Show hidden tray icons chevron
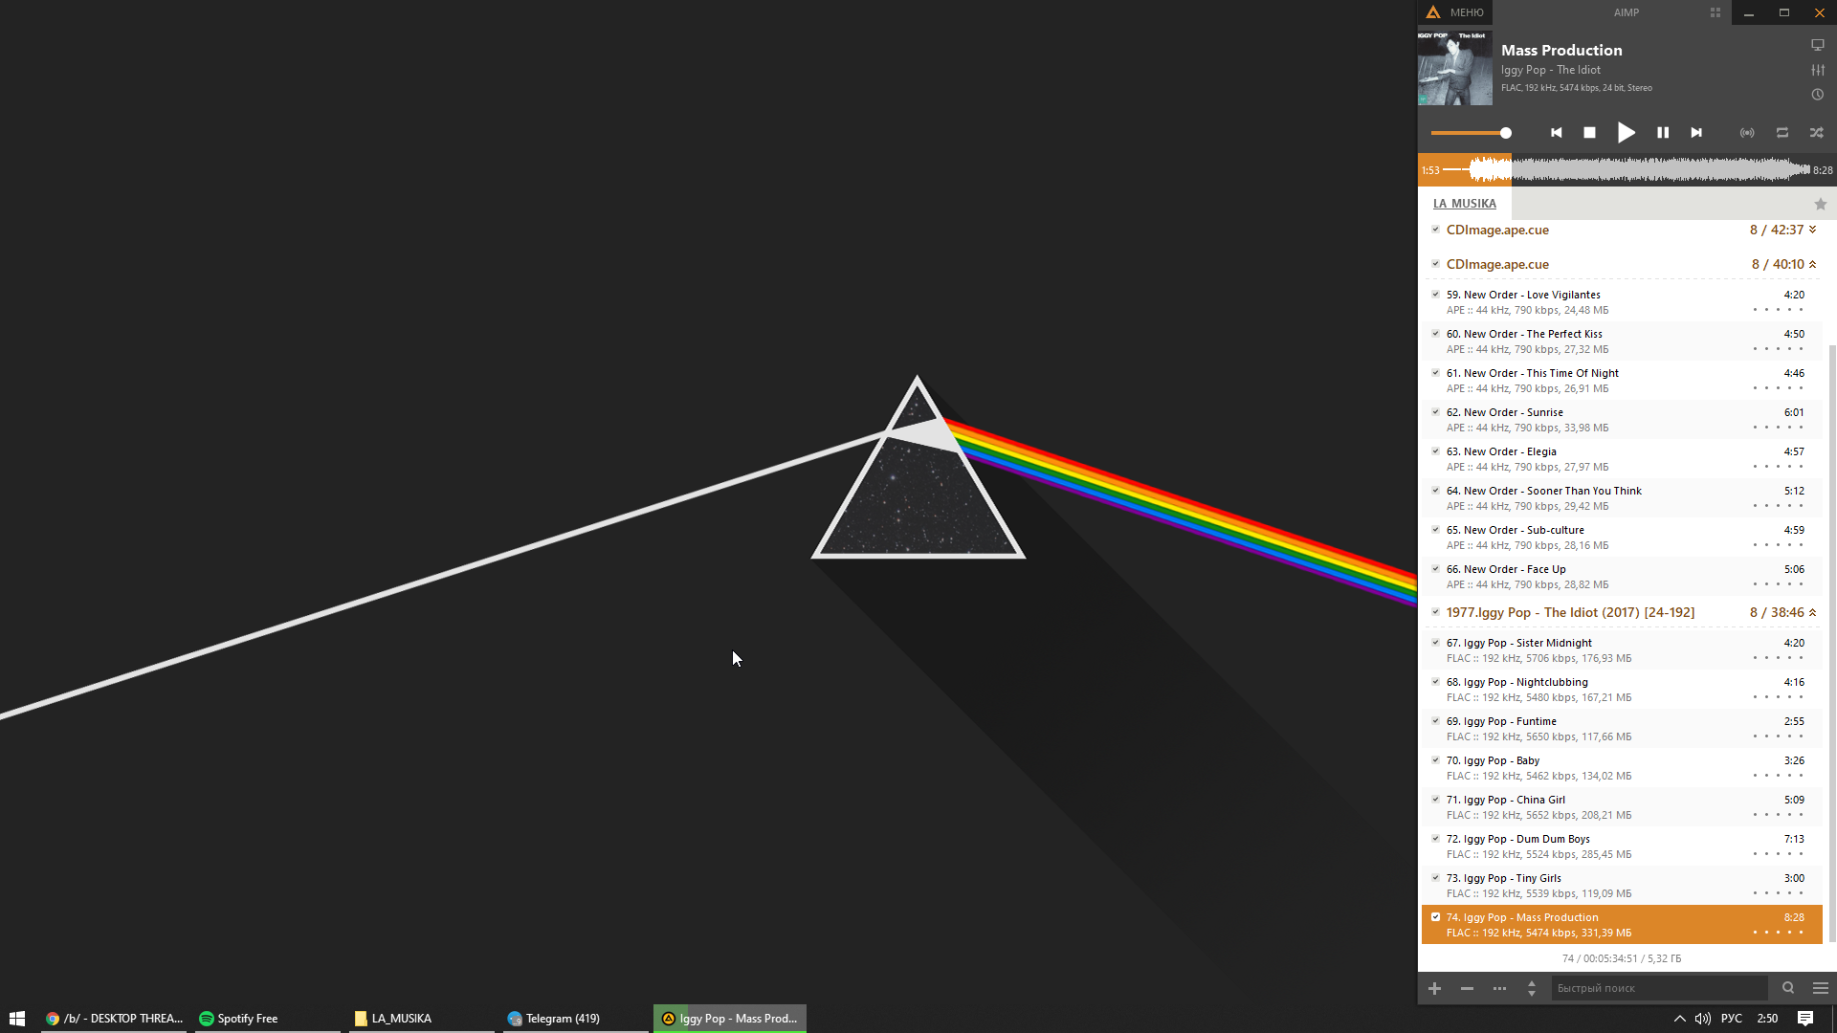Viewport: 1837px width, 1033px height. click(x=1679, y=1019)
